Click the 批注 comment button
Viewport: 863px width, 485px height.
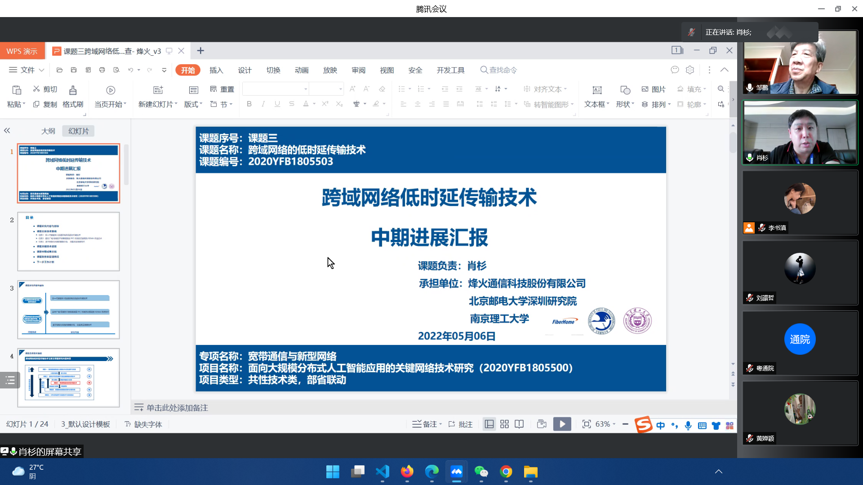tap(460, 424)
